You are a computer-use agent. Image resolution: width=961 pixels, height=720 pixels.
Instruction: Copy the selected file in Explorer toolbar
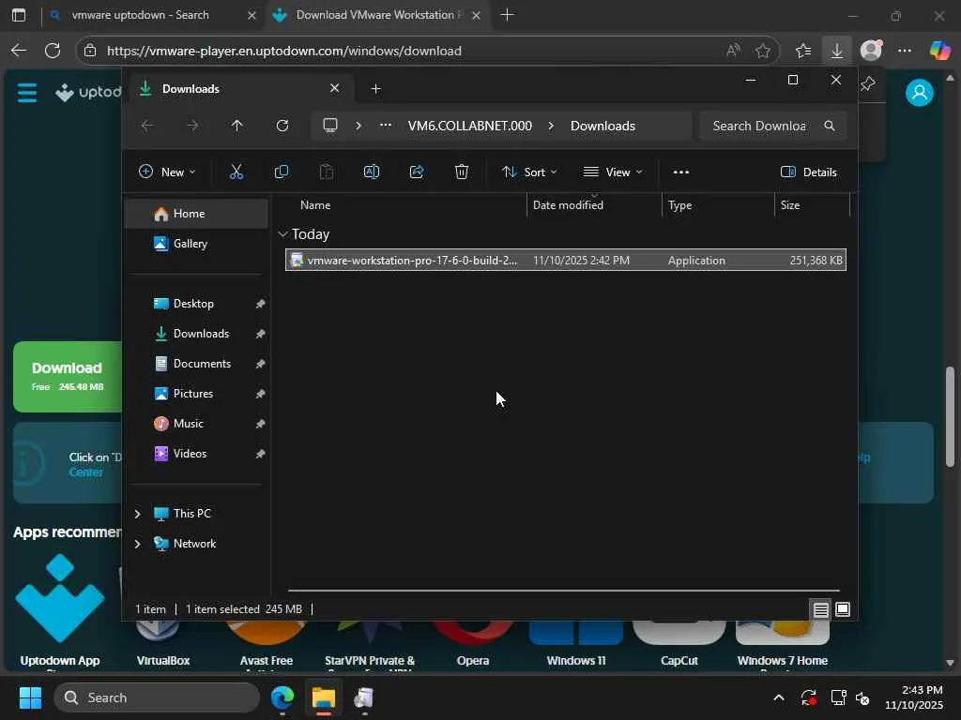(x=282, y=172)
